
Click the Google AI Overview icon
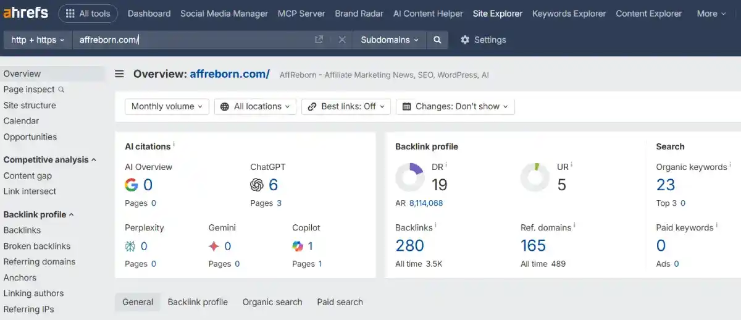point(131,185)
